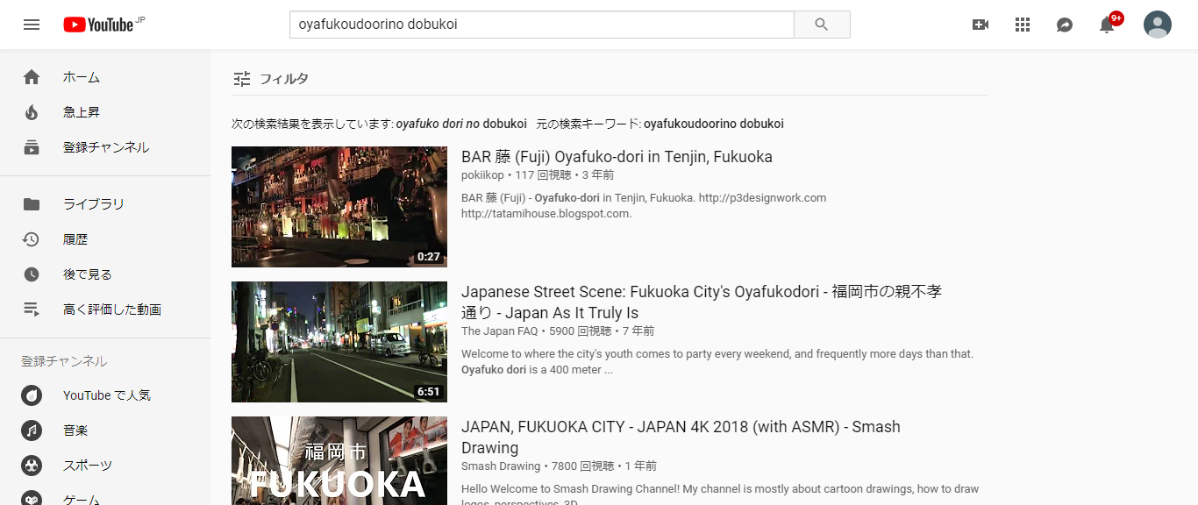This screenshot has width=1198, height=505.
Task: Click the YouTube で人気 channel icon
Action: (x=32, y=395)
